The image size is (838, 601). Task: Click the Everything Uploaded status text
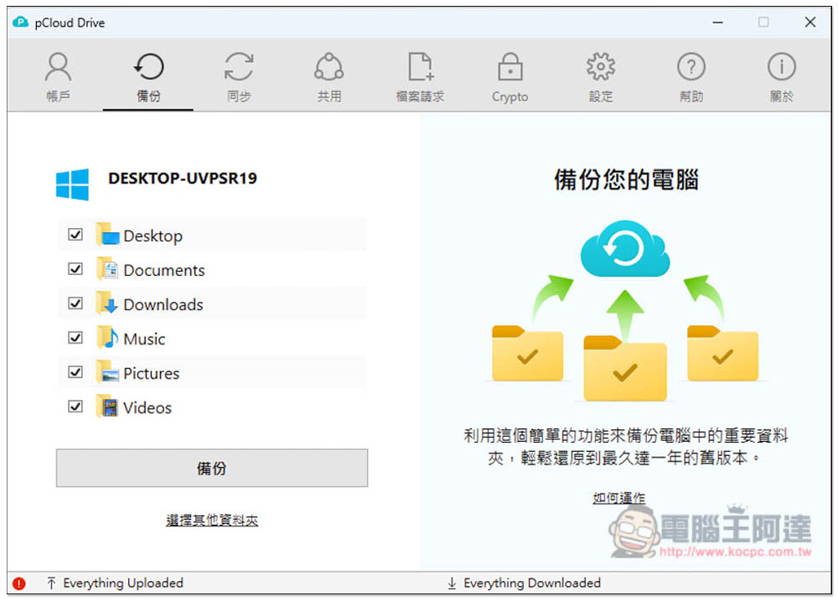123,583
